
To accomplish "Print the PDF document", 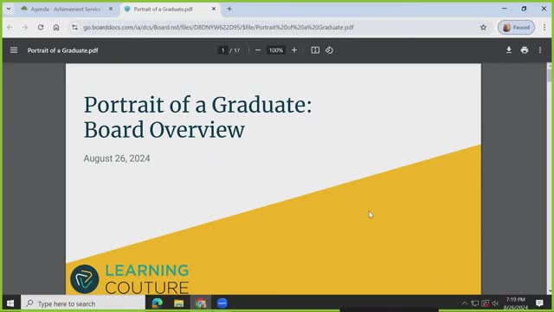I will [x=525, y=50].
